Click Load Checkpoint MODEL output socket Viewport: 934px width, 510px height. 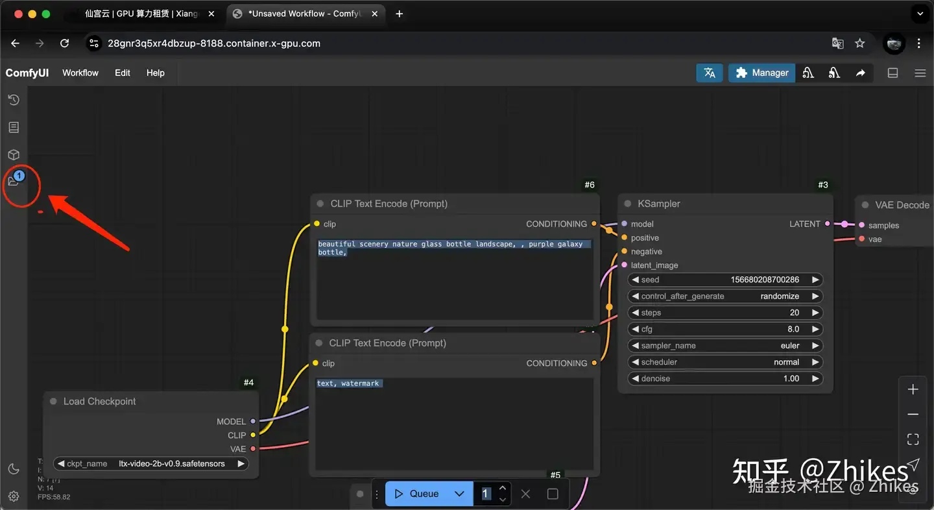[253, 422]
